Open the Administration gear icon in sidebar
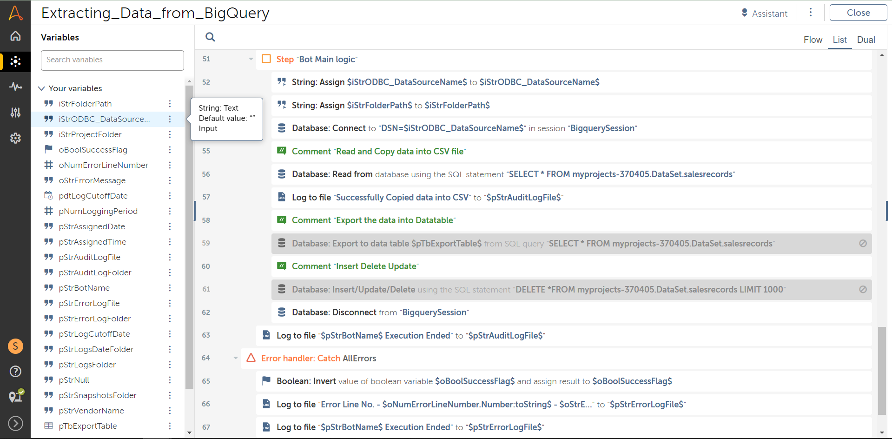Screen dimensions: 892x439 click(15, 138)
